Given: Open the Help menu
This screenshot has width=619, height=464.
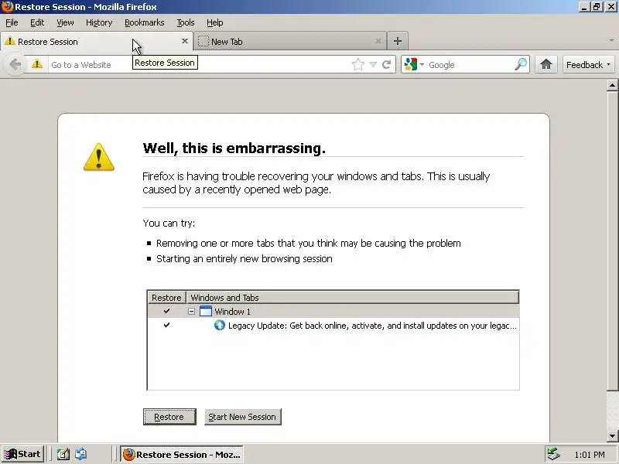Looking at the screenshot, I should (x=215, y=22).
